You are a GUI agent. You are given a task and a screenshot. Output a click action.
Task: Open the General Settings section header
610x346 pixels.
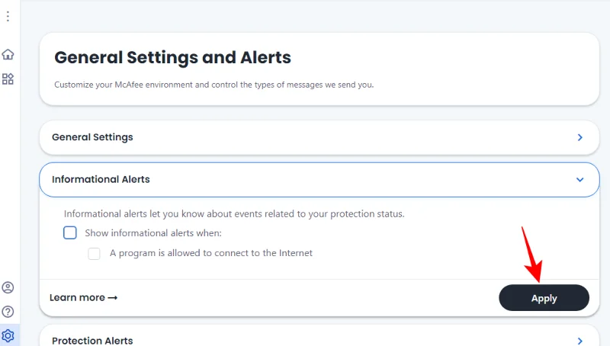[92, 137]
